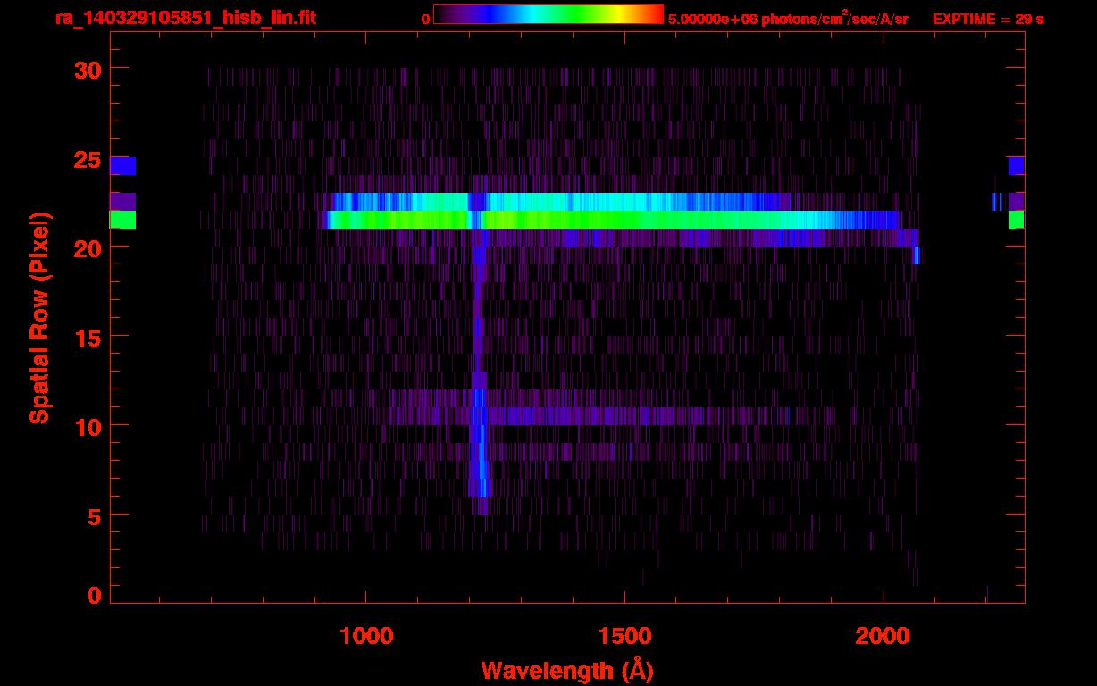Click the blue marker on left axis
Viewport: 1097px width, 686px height.
click(122, 166)
